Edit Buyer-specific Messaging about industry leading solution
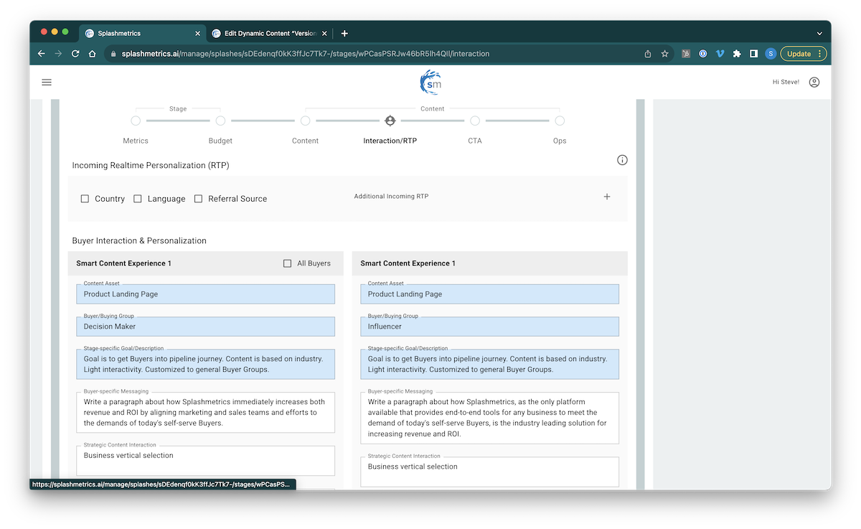This screenshot has width=861, height=529. 490,418
